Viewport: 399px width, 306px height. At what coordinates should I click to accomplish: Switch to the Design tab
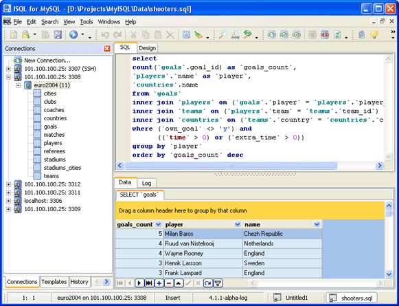point(148,48)
